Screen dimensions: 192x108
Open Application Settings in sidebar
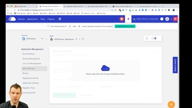click(x=31, y=83)
